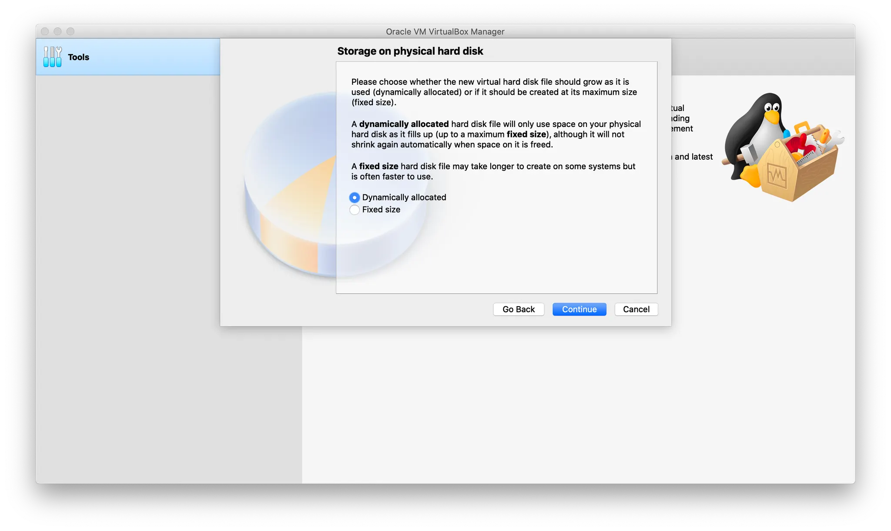Click the third zoom window button

point(70,31)
